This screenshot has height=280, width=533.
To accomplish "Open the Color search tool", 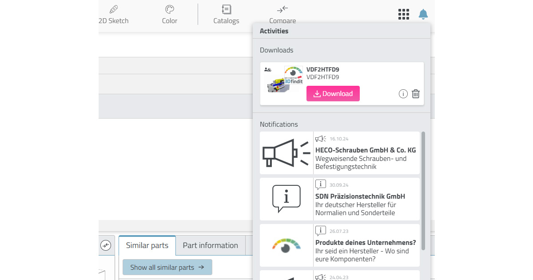I will [x=170, y=15].
